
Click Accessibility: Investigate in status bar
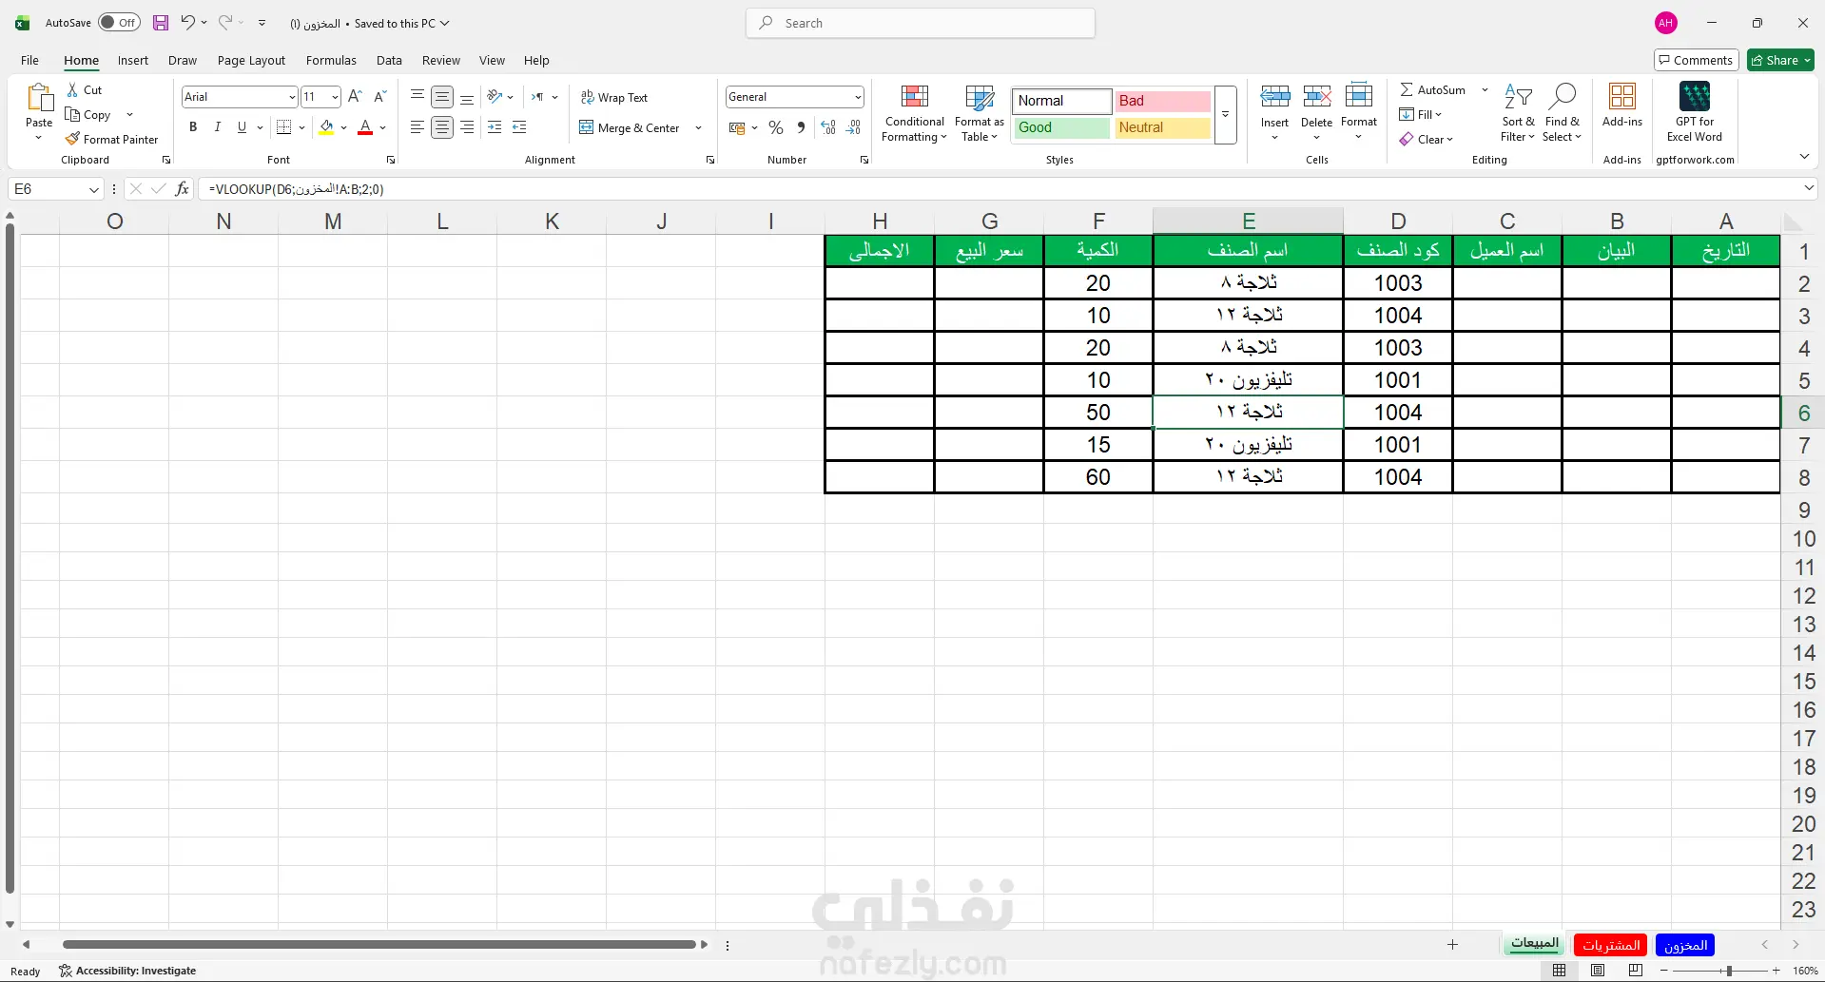coord(127,971)
